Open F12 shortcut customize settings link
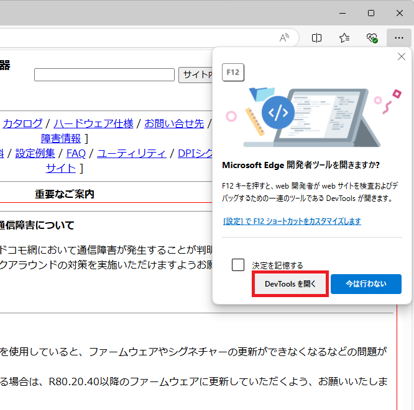This screenshot has height=410, width=414. [292, 221]
